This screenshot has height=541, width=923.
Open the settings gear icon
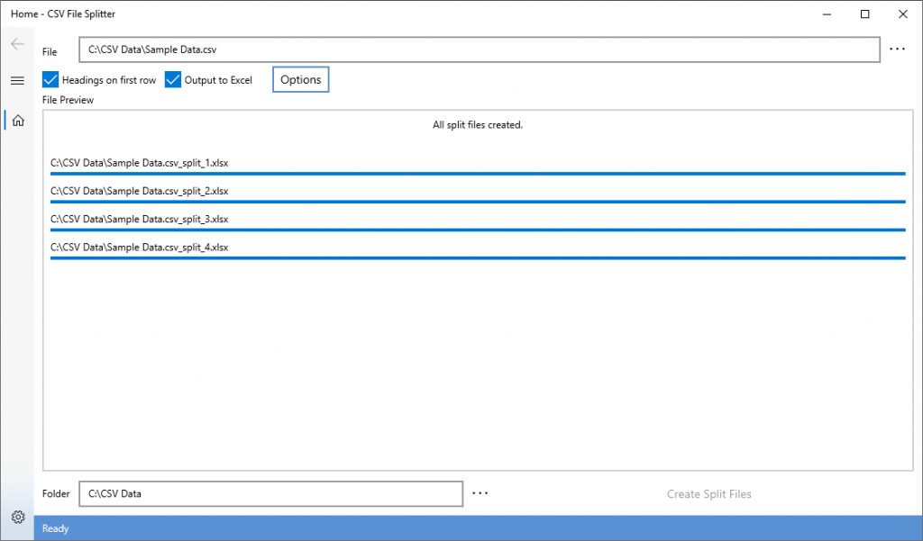tap(16, 517)
